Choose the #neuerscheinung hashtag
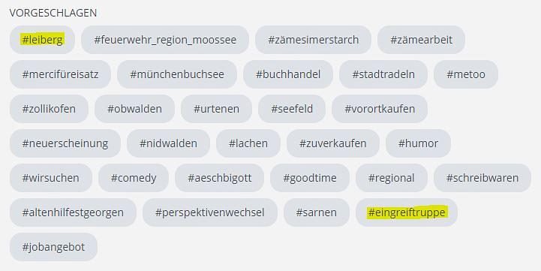This screenshot has height=271, width=541. click(65, 143)
